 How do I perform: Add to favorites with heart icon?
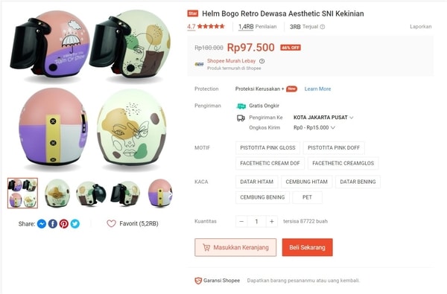111,223
